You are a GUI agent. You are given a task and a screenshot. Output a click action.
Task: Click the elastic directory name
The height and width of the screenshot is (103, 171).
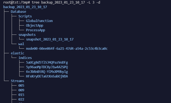(x=17, y=53)
